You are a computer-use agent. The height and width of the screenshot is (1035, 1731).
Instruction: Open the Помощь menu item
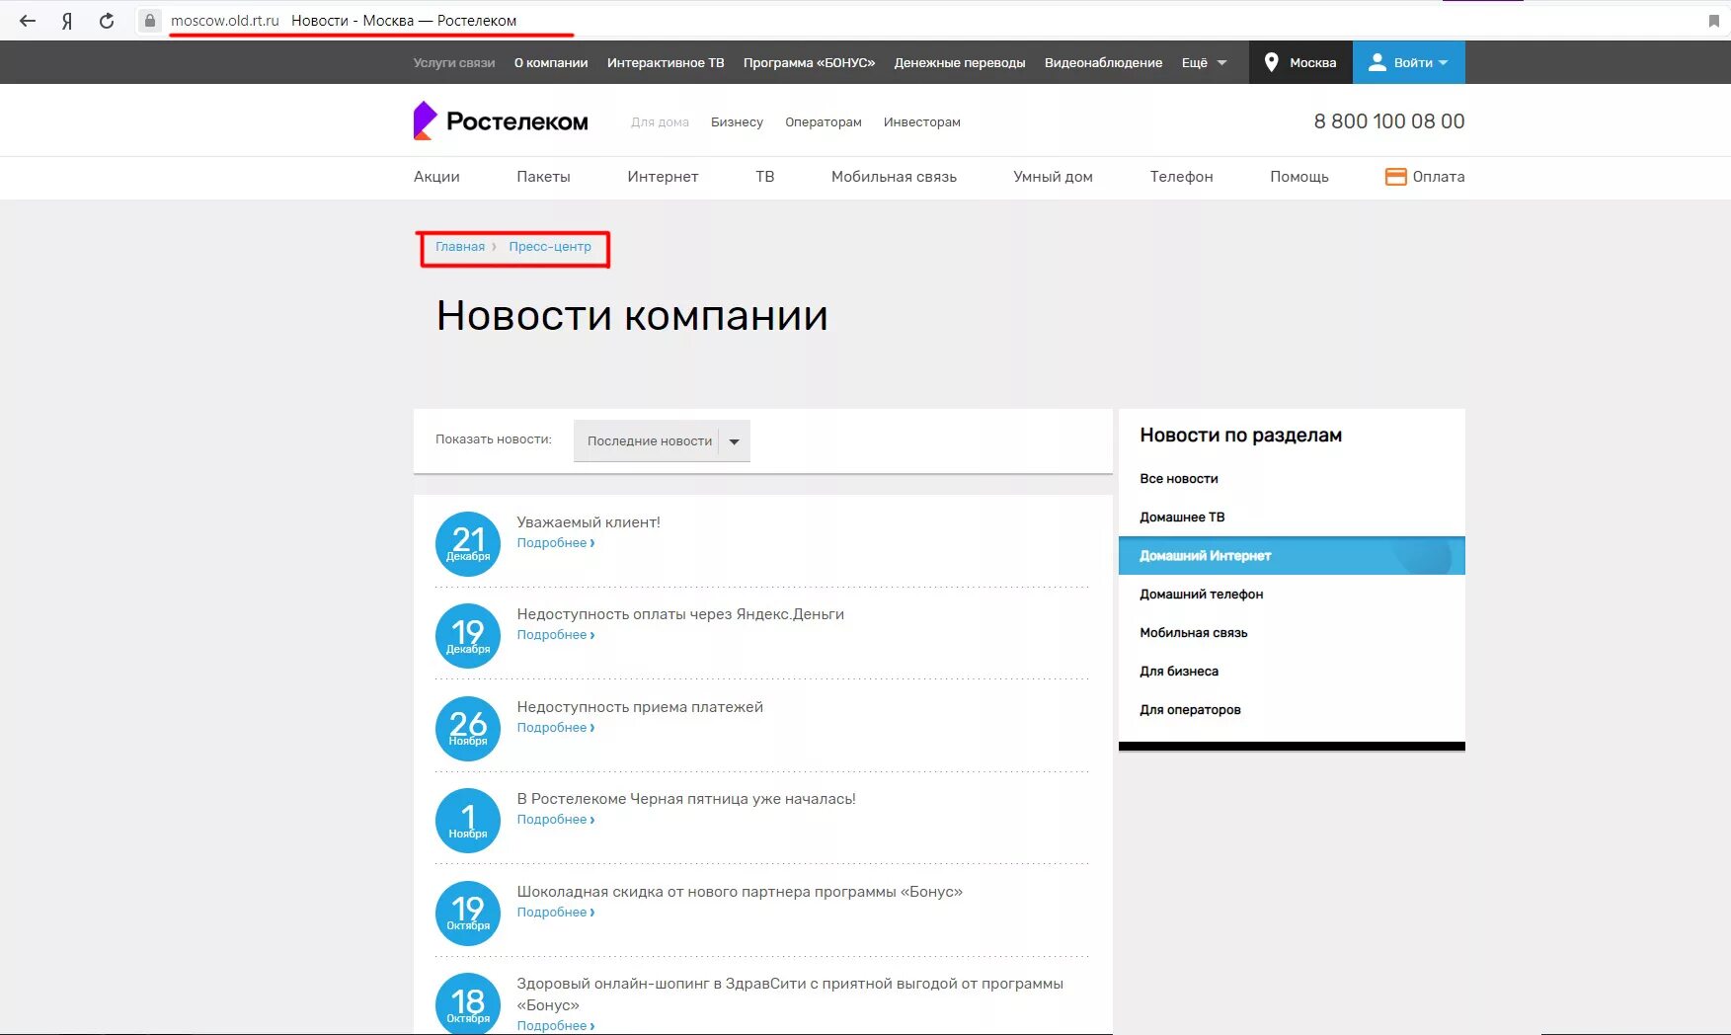tap(1299, 177)
